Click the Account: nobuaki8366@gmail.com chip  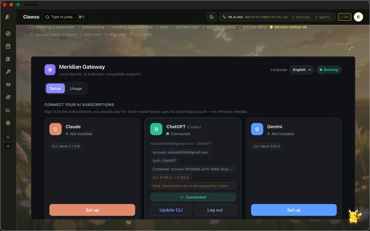point(180,152)
